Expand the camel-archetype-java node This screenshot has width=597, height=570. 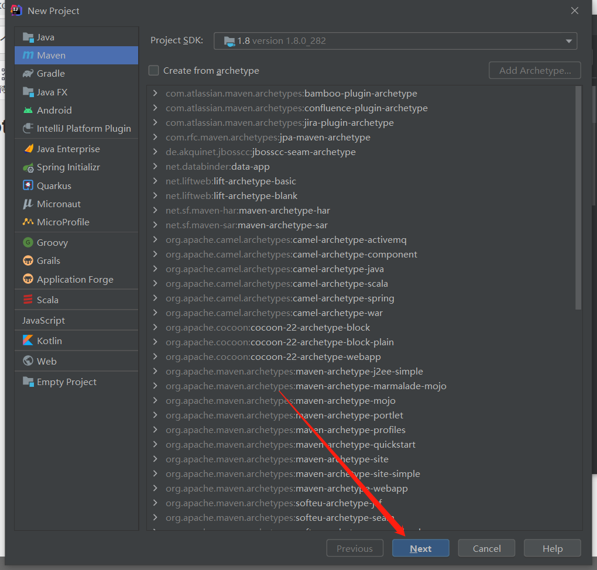[x=155, y=269]
